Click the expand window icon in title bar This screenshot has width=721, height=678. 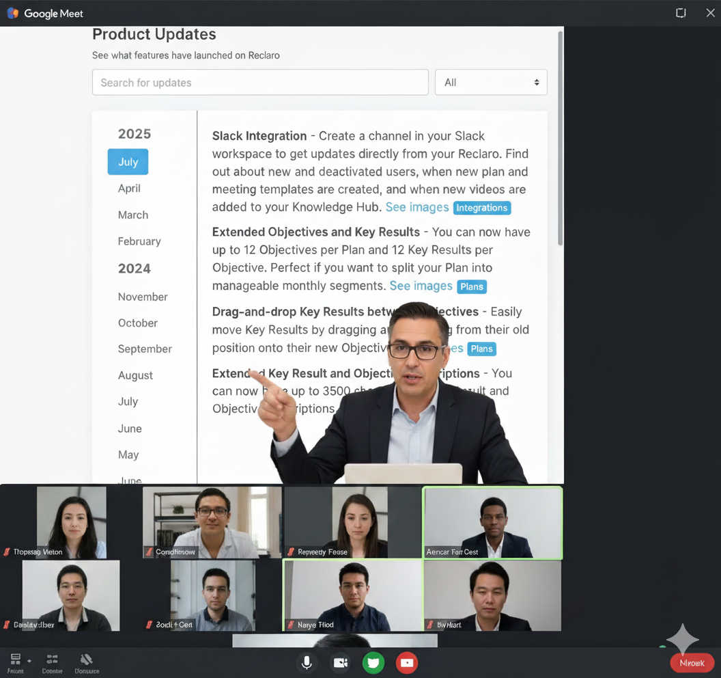click(681, 13)
